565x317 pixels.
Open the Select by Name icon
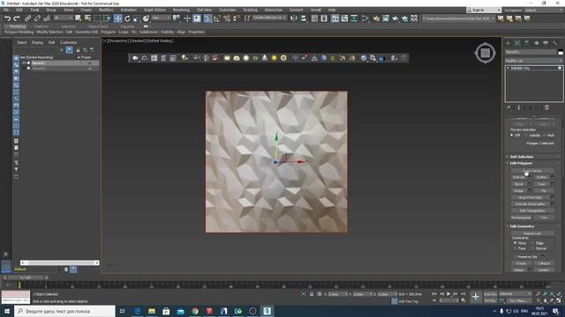(87, 18)
